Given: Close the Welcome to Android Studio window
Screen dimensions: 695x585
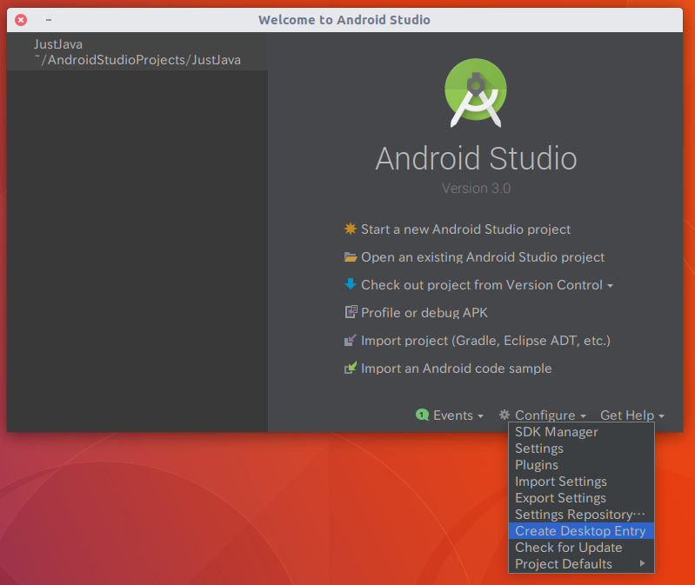Looking at the screenshot, I should point(21,19).
